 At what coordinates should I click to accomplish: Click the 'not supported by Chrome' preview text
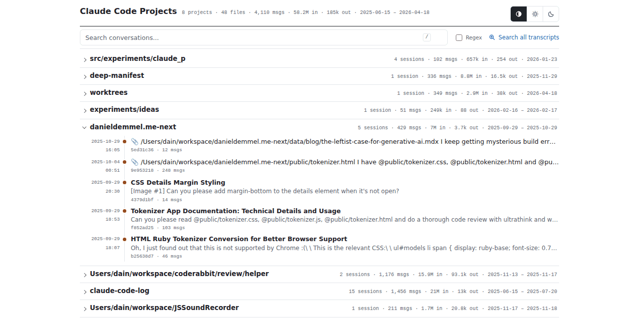(x=344, y=248)
